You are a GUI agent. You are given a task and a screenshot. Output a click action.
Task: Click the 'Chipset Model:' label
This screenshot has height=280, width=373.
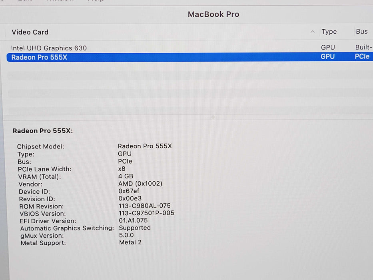click(x=40, y=146)
